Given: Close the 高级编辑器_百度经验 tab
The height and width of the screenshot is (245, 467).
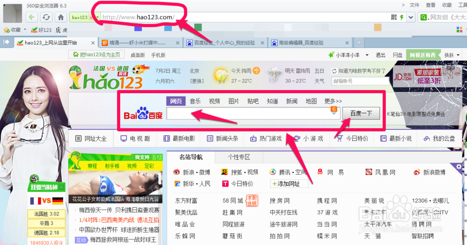Looking at the screenshot, I should 347,43.
